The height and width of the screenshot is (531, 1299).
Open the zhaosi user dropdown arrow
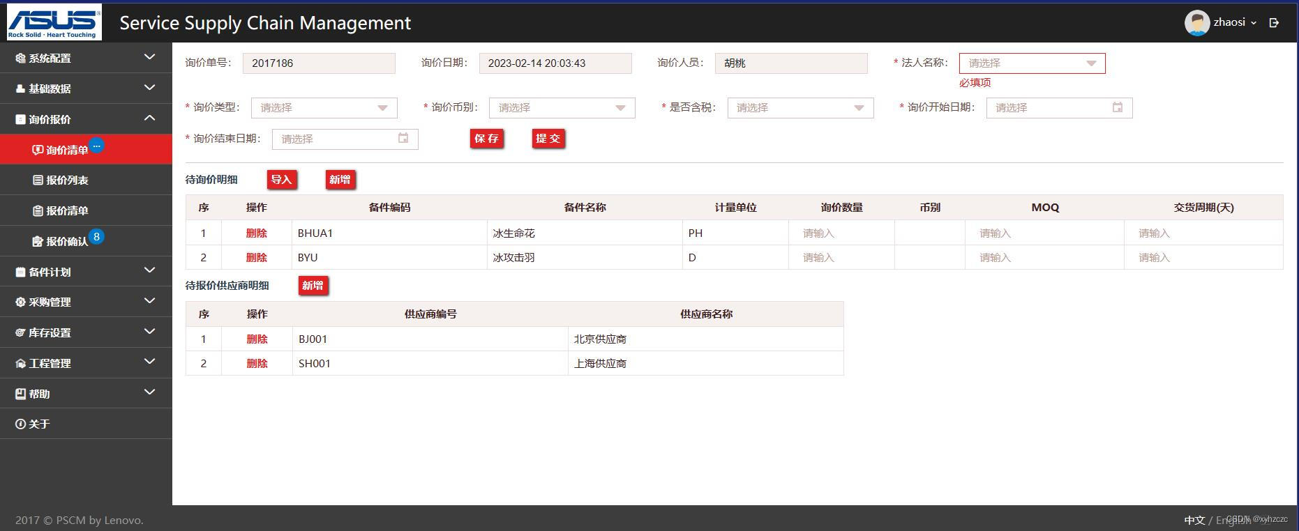point(1254,23)
